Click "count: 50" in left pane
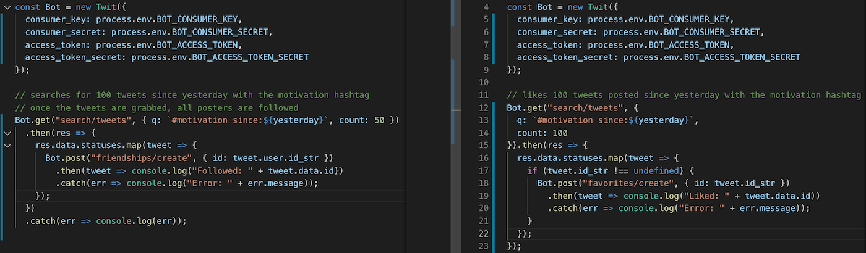The height and width of the screenshot is (253, 866). (x=362, y=120)
